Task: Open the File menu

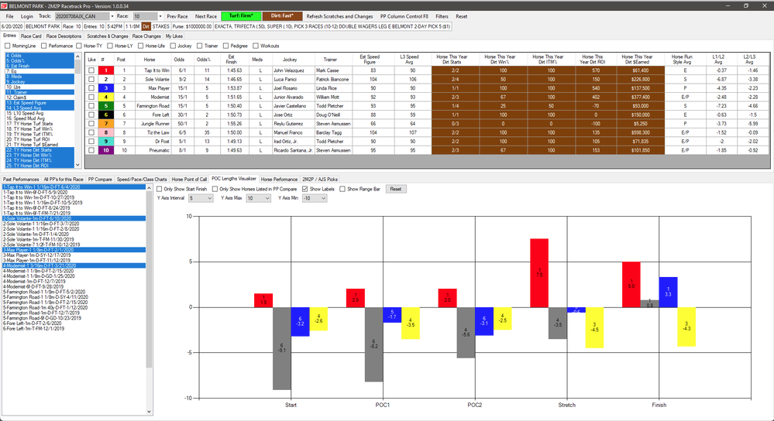Action: [x=9, y=15]
